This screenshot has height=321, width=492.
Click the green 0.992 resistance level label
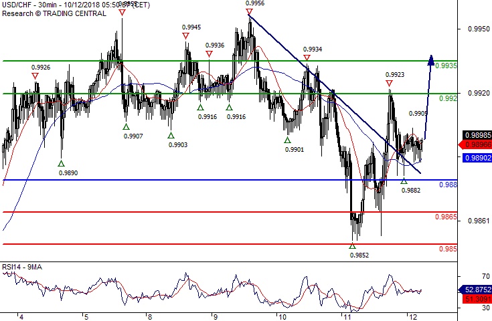(x=448, y=99)
